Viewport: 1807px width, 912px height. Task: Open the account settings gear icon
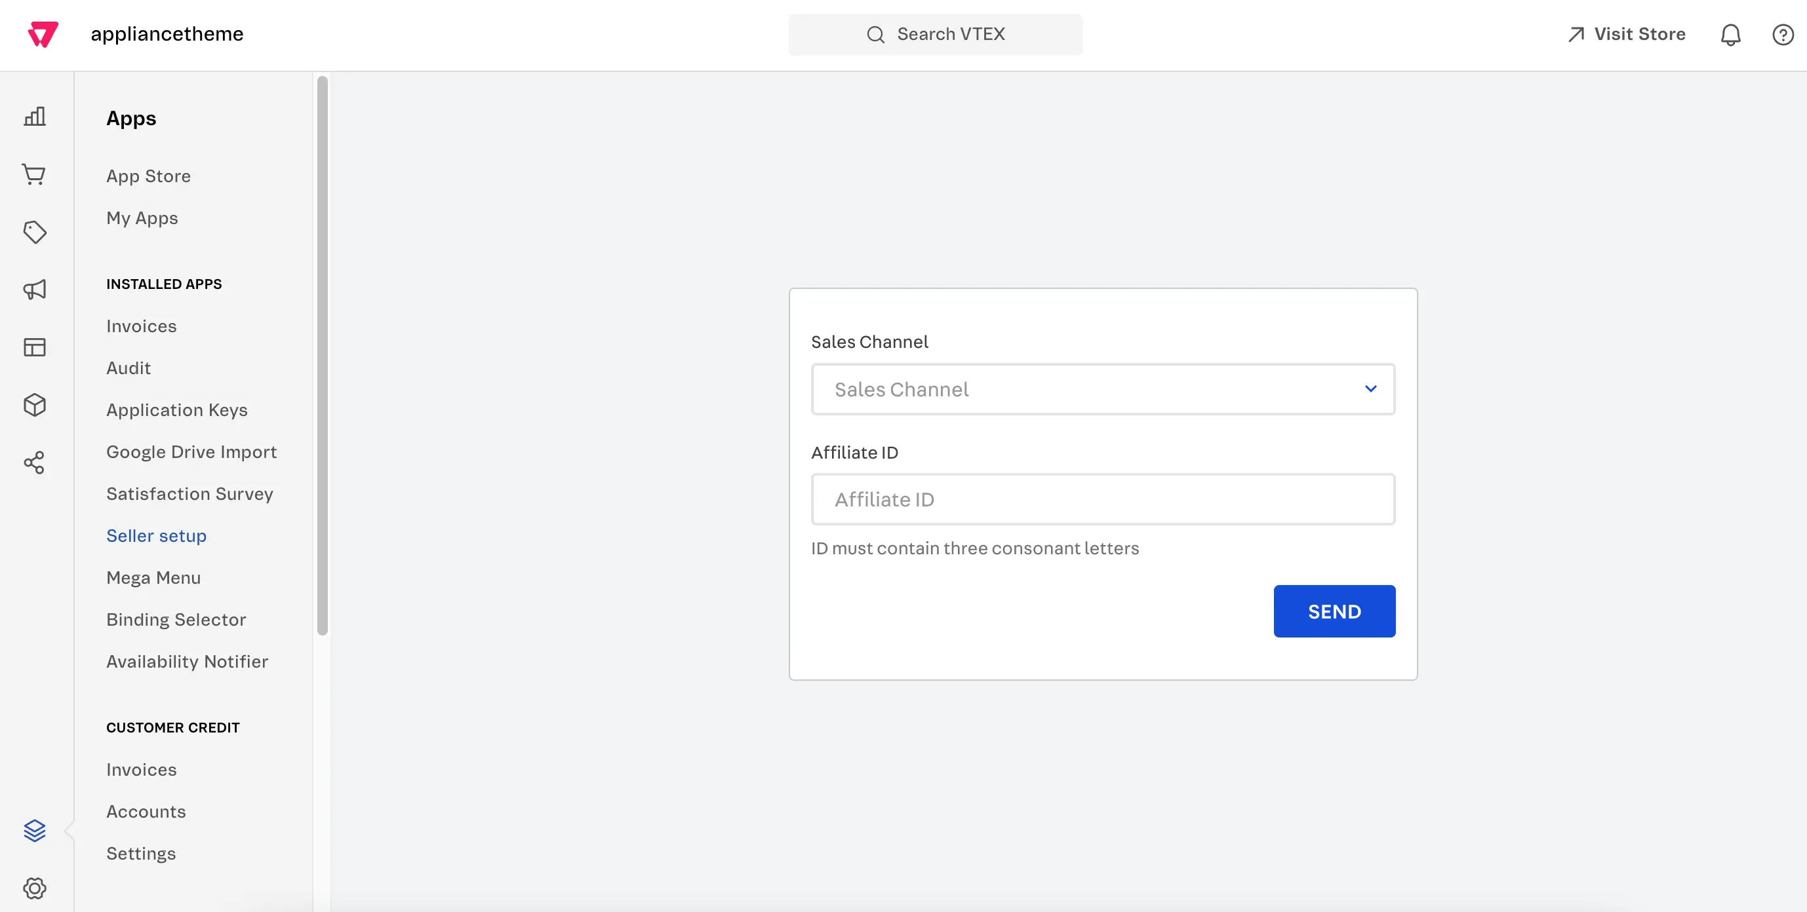(x=34, y=888)
